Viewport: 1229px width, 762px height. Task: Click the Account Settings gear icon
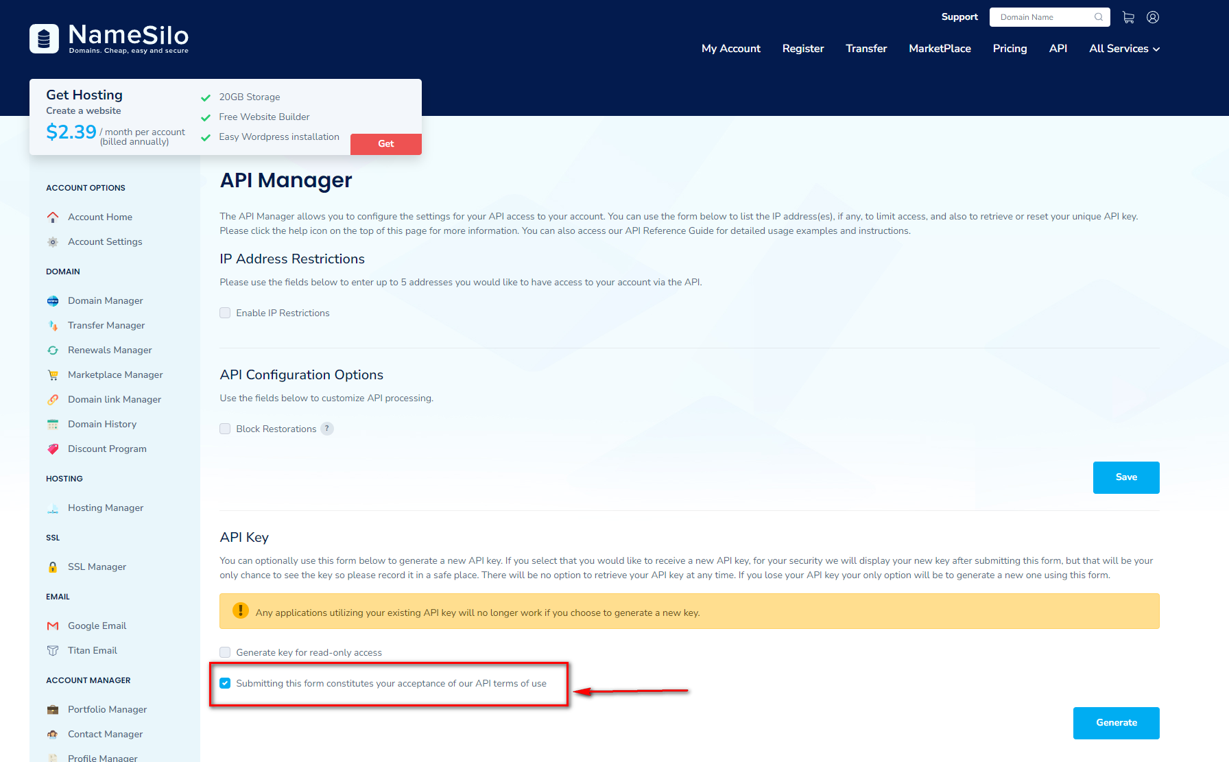[x=53, y=241]
